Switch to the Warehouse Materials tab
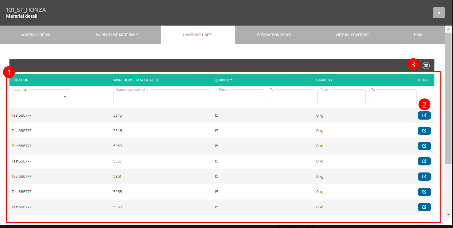Viewport: 453px width, 228px height. pyautogui.click(x=117, y=35)
